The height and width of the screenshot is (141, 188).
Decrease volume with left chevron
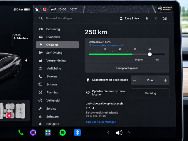(x=108, y=133)
